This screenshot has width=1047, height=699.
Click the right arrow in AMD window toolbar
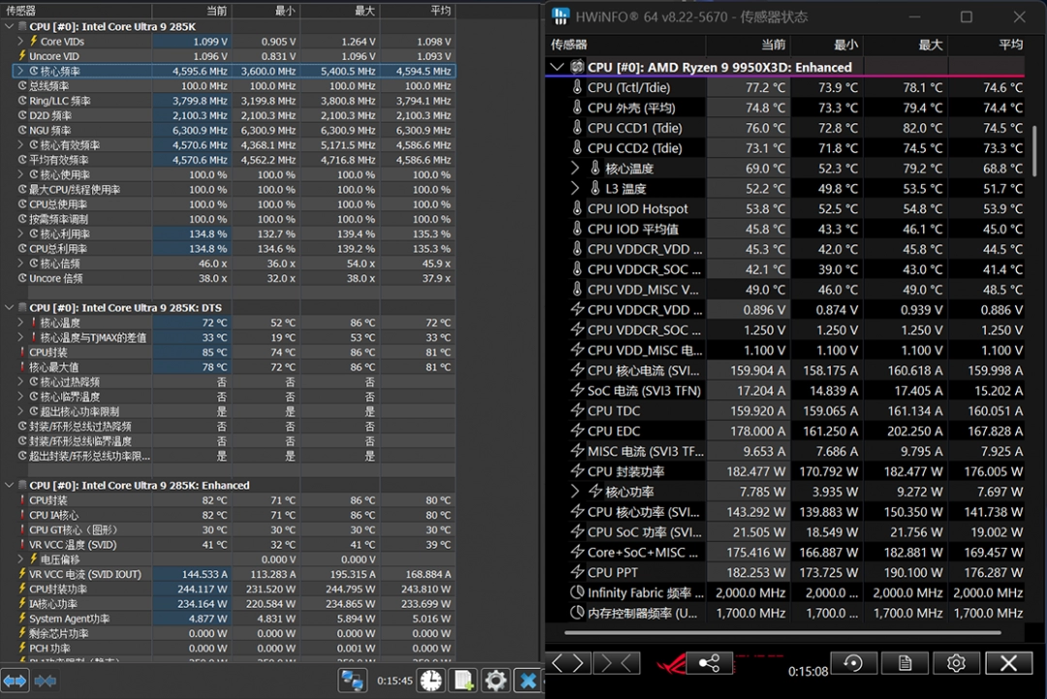[579, 663]
